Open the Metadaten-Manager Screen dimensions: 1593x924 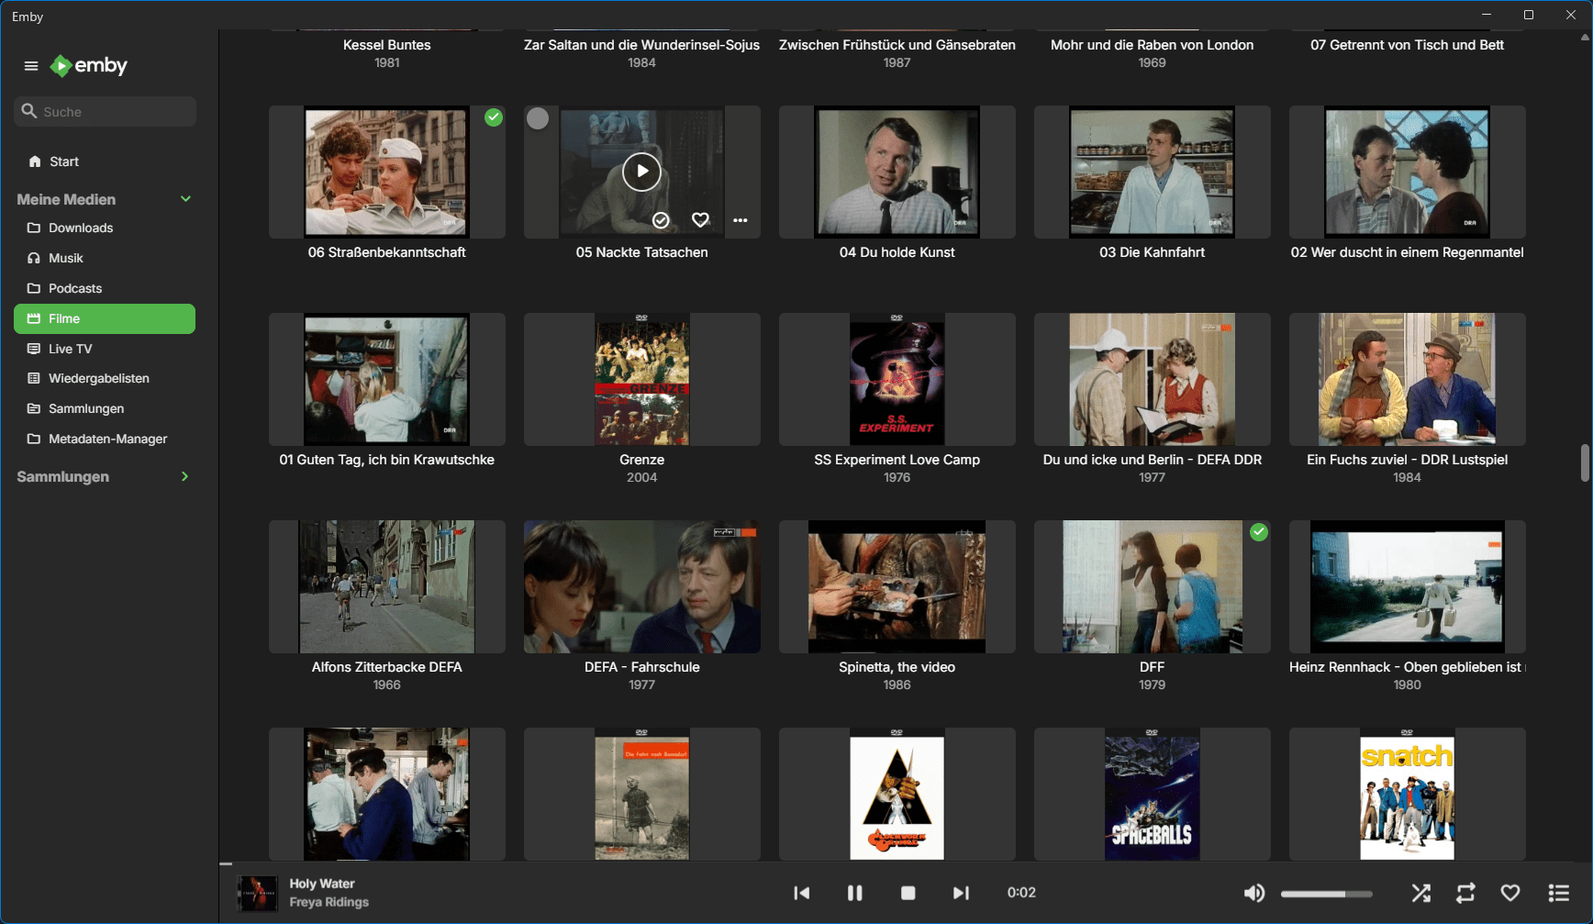click(x=107, y=439)
